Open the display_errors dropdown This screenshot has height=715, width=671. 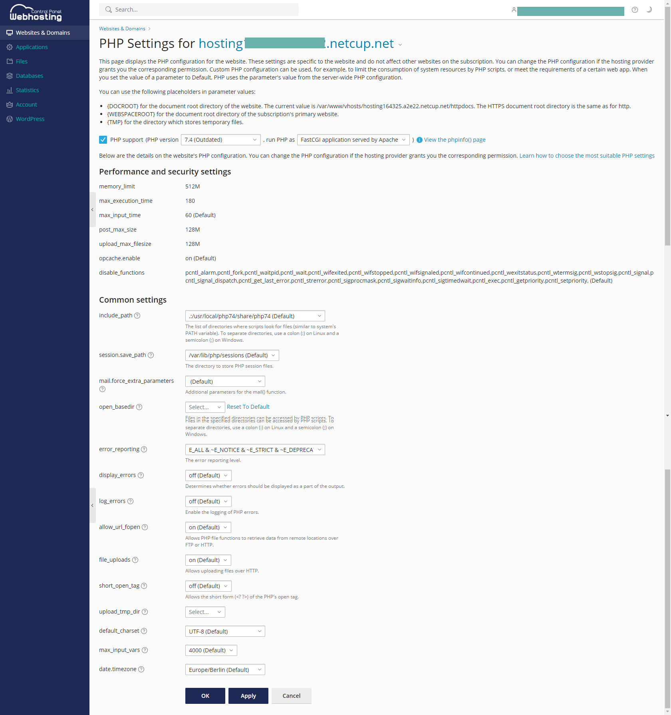coord(208,475)
